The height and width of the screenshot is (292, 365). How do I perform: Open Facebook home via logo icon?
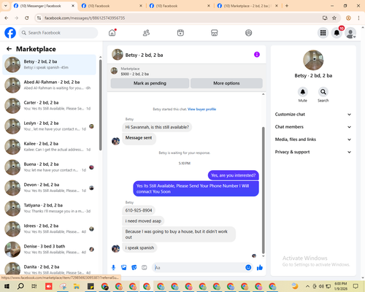(x=10, y=33)
